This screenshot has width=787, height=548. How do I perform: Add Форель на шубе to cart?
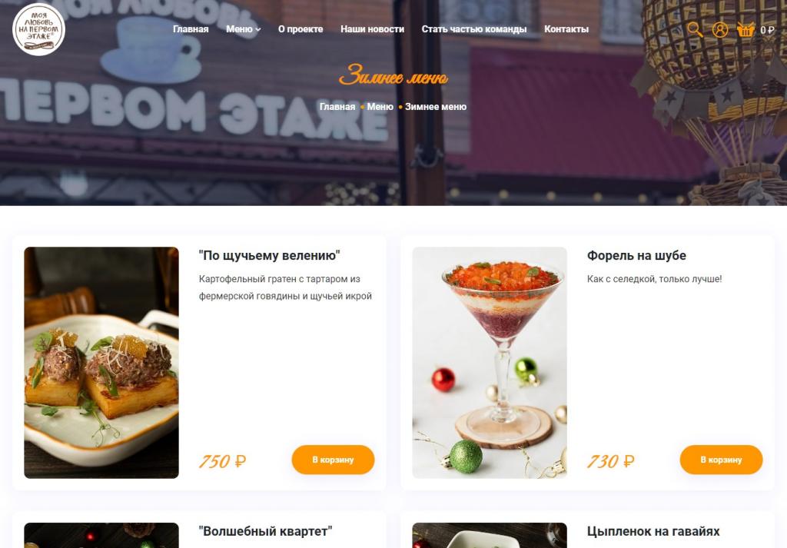pos(721,460)
